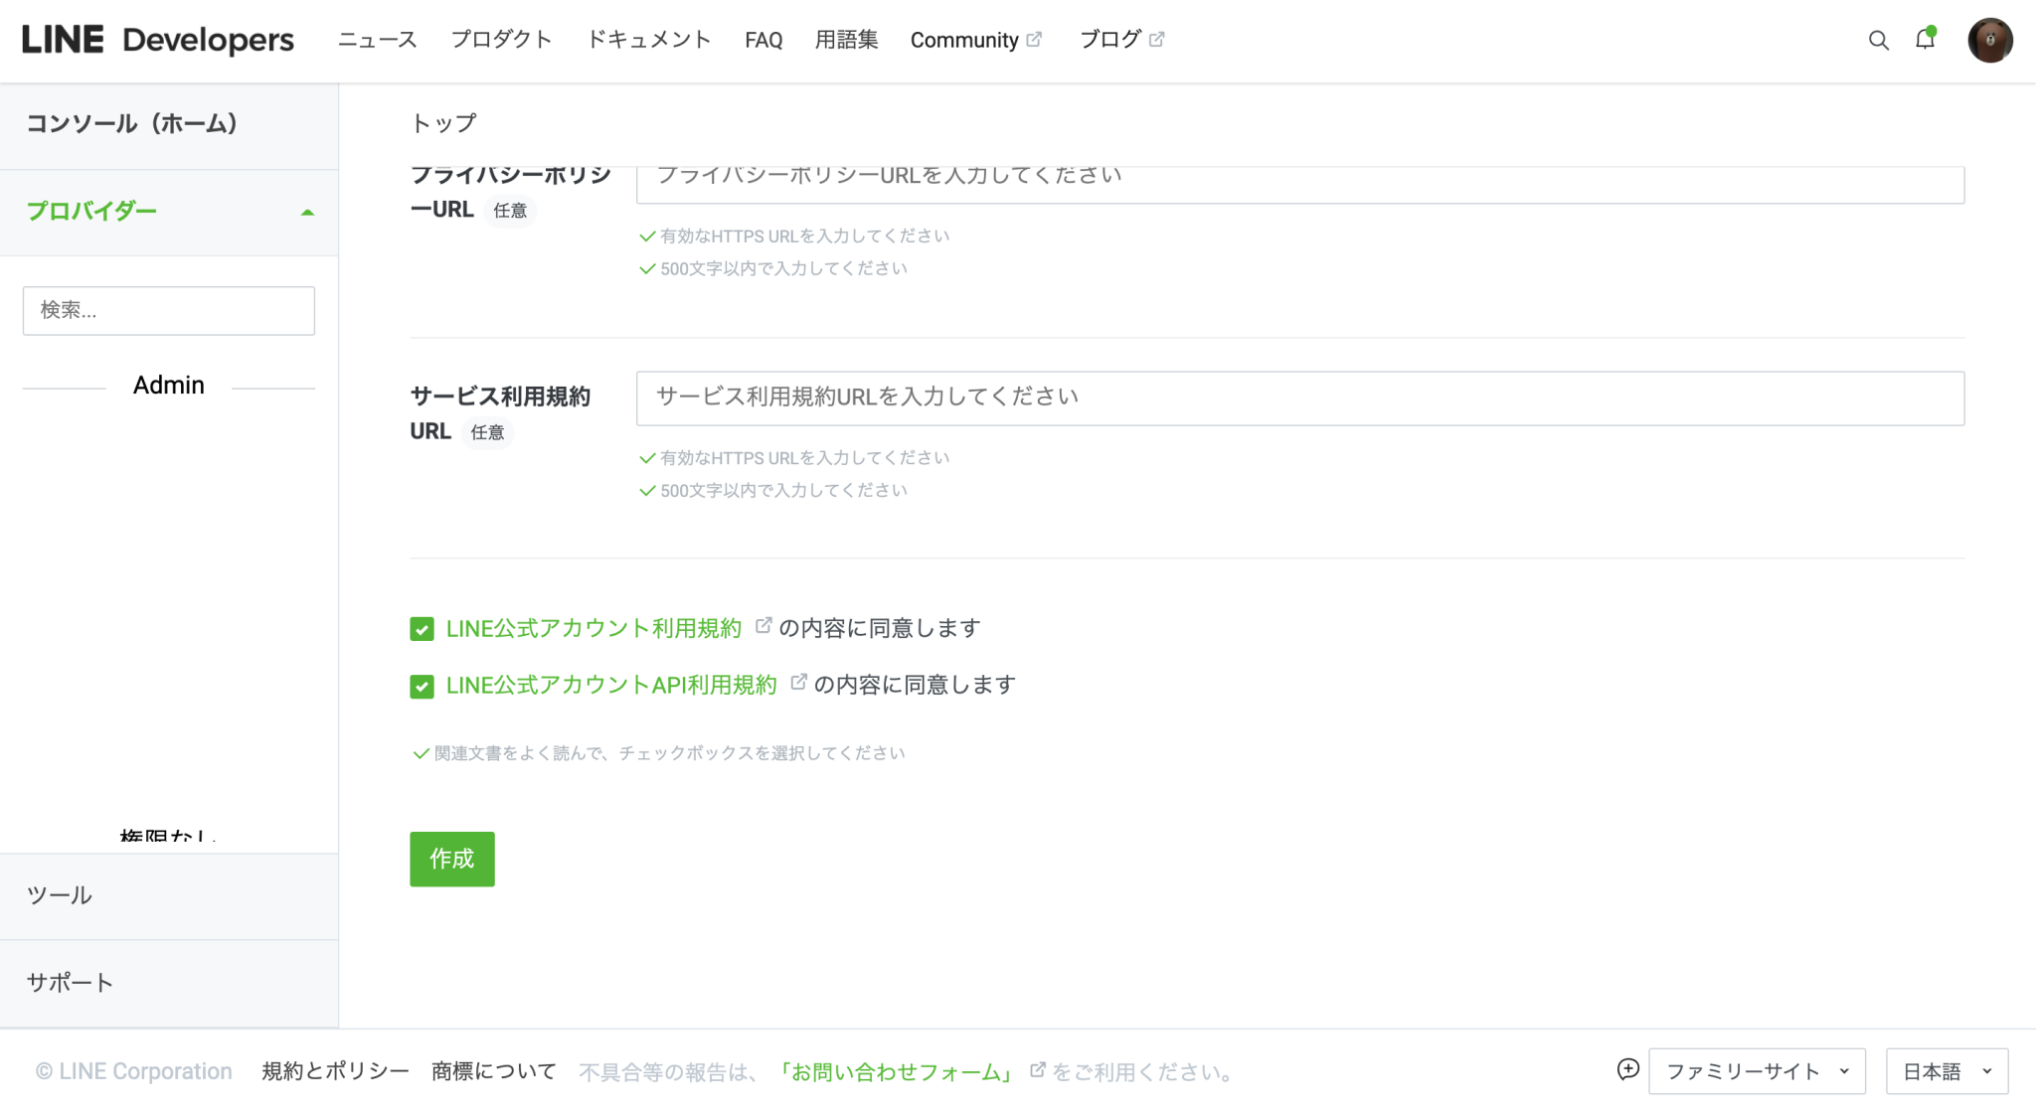Open the 日本語 language selector
Screen dimensions: 2036x1113
coord(1948,1071)
